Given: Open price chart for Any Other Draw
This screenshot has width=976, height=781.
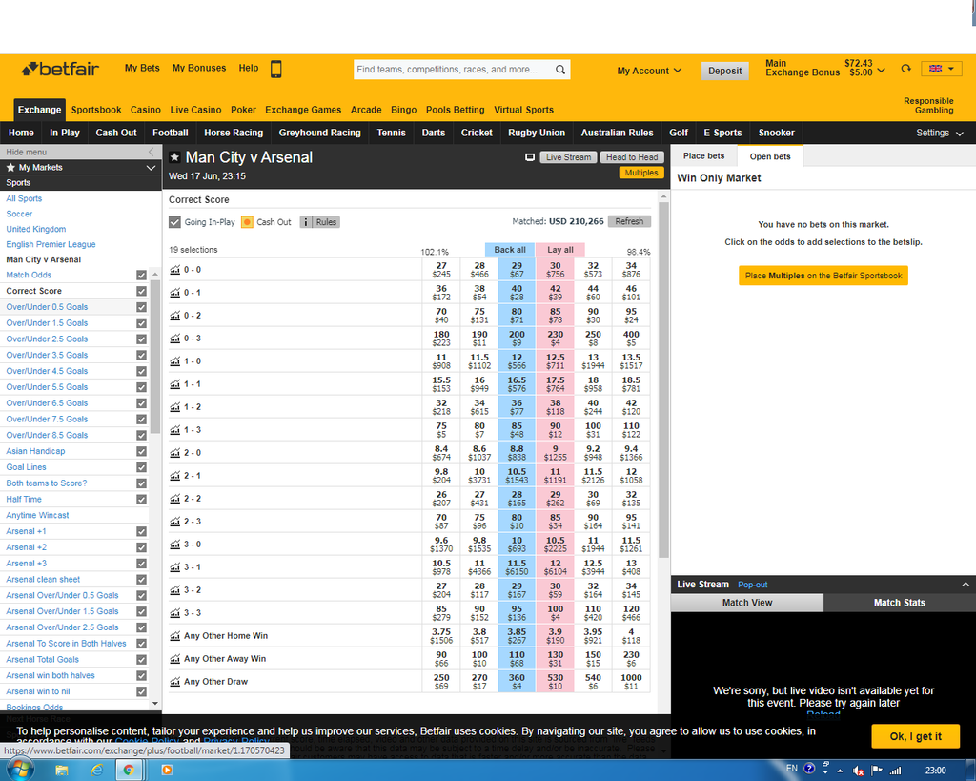Looking at the screenshot, I should tap(175, 682).
